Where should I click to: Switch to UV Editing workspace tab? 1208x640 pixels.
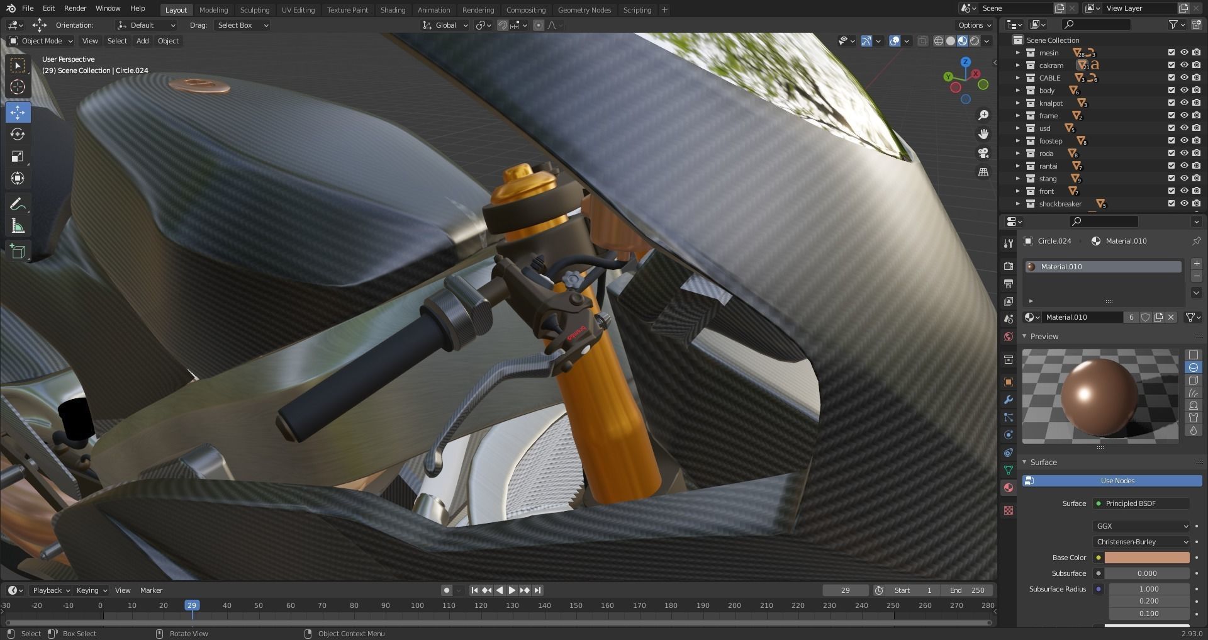298,10
